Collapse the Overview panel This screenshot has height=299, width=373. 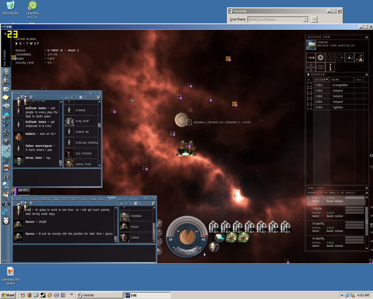pyautogui.click(x=367, y=75)
